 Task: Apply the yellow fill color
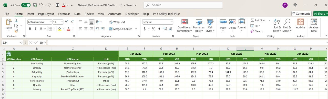pos(60,29)
